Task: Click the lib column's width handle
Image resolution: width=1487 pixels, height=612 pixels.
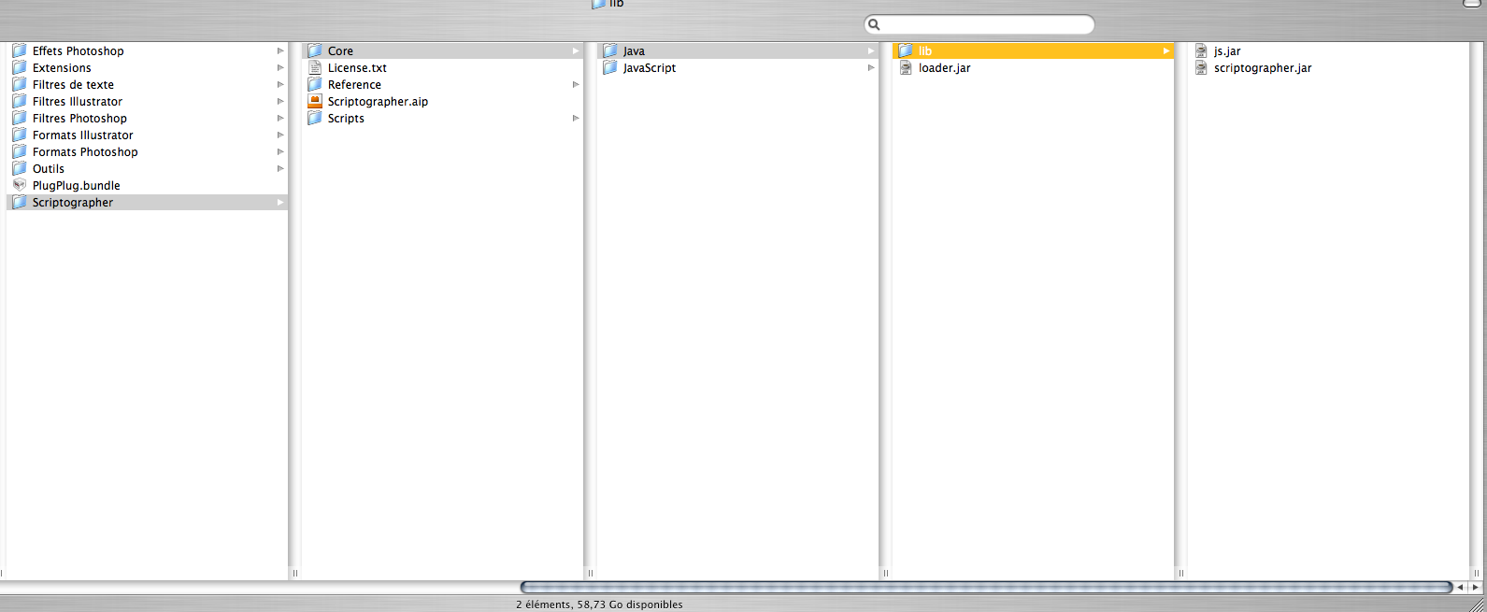Action: tap(1180, 573)
